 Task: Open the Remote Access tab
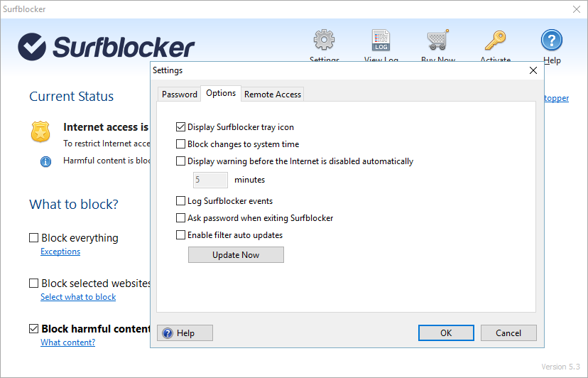tap(273, 94)
